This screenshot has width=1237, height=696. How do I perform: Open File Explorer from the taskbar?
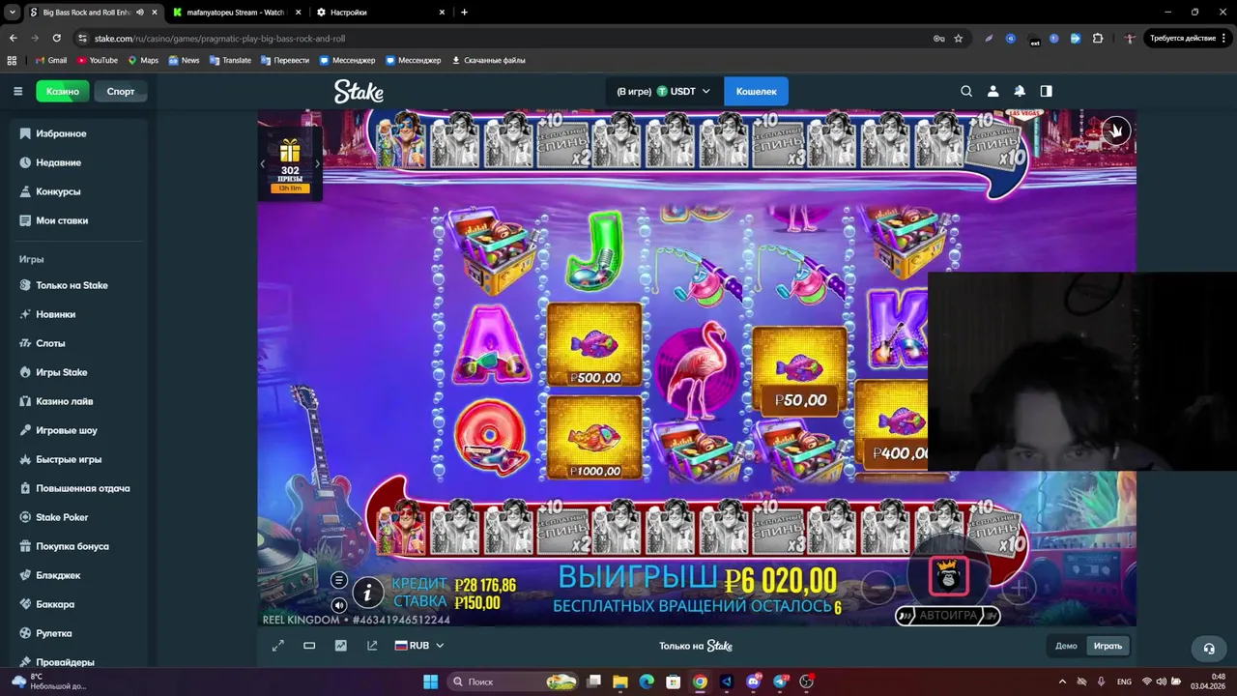[x=620, y=681]
